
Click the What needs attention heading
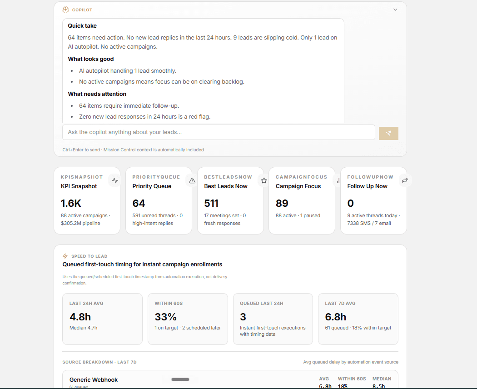pos(97,94)
